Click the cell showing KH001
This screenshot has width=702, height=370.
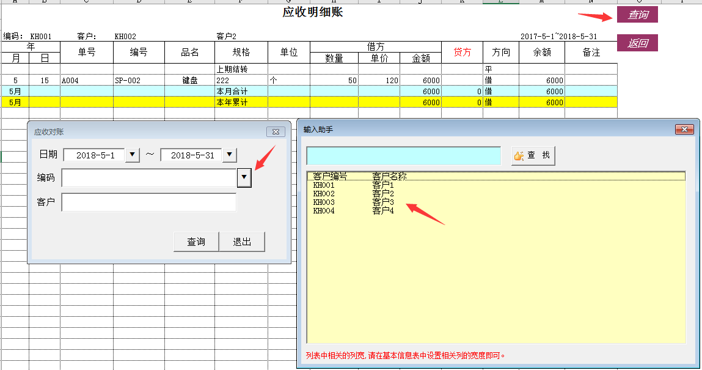(41, 36)
